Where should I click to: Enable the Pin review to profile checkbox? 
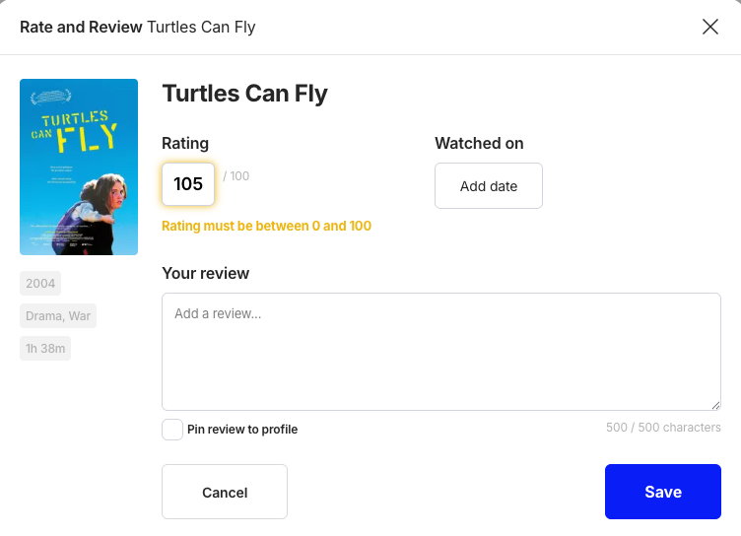click(x=172, y=430)
